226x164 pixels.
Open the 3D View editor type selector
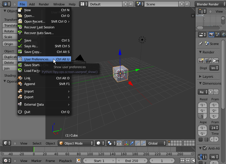pos(7,143)
